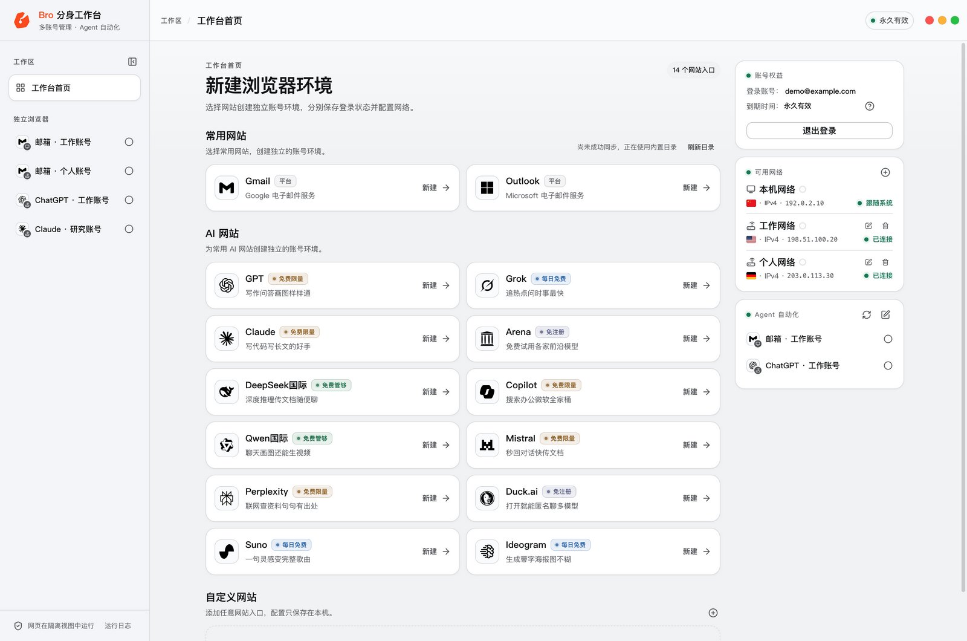Viewport: 967px width, 641px height.
Task: Refresh the Agent 自动化 list
Action: click(867, 314)
